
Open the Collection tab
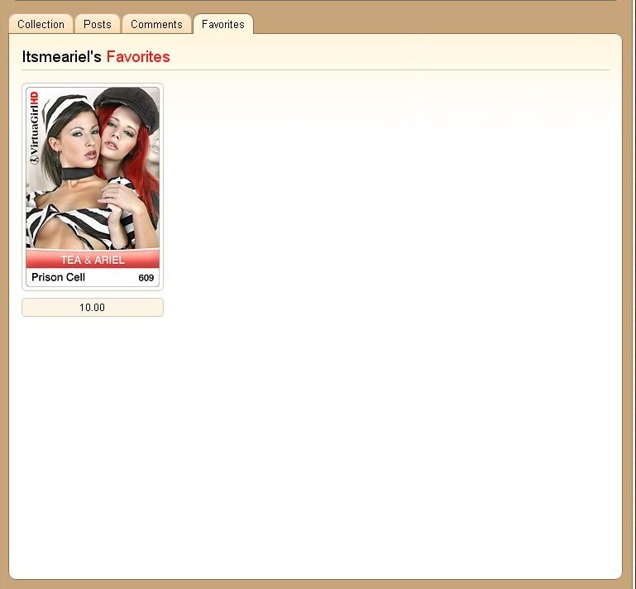click(x=41, y=24)
